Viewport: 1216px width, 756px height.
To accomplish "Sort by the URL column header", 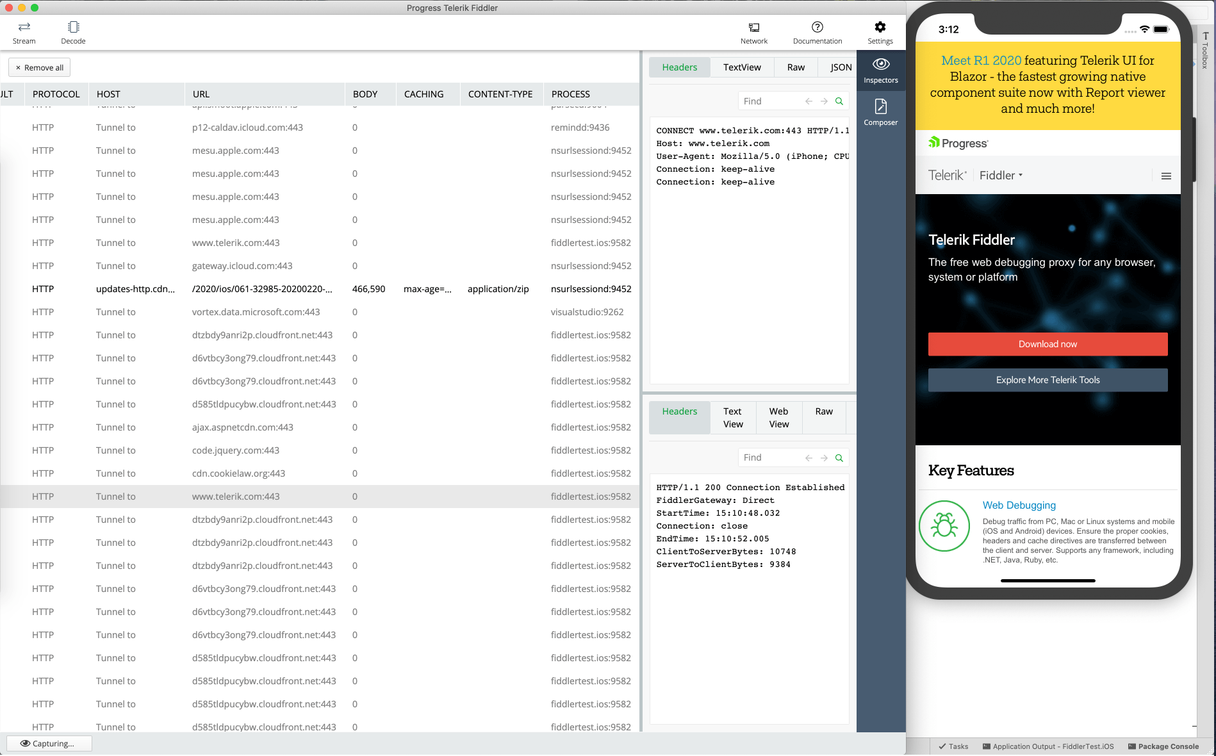I will [265, 94].
